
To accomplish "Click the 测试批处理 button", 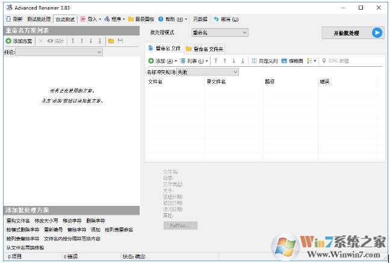I will [39, 19].
